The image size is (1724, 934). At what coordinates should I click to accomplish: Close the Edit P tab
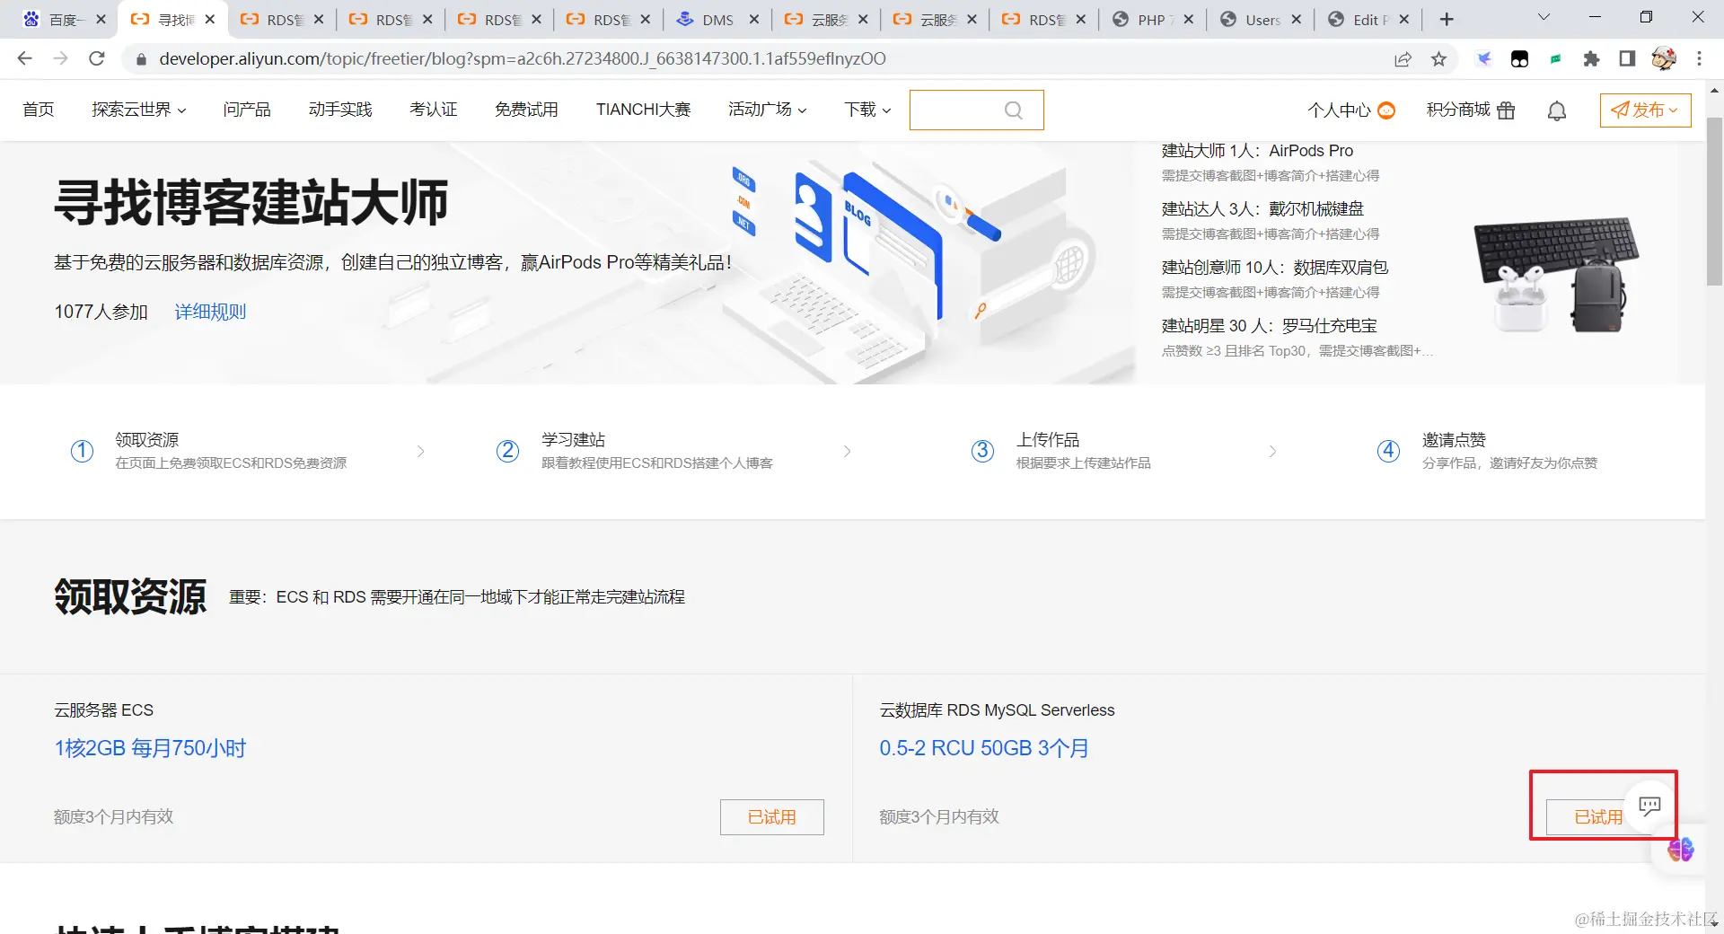coord(1403,19)
